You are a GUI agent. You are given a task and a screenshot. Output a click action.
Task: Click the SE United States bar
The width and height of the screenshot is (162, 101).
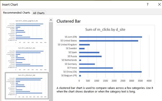[109, 41]
